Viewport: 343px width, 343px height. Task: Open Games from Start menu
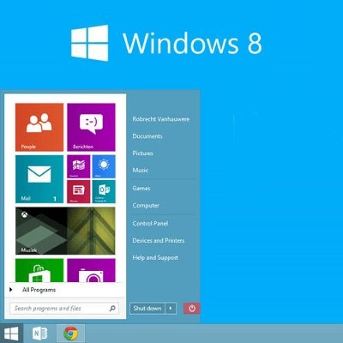(141, 189)
